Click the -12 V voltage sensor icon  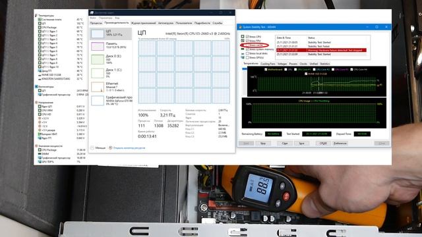click(x=40, y=126)
